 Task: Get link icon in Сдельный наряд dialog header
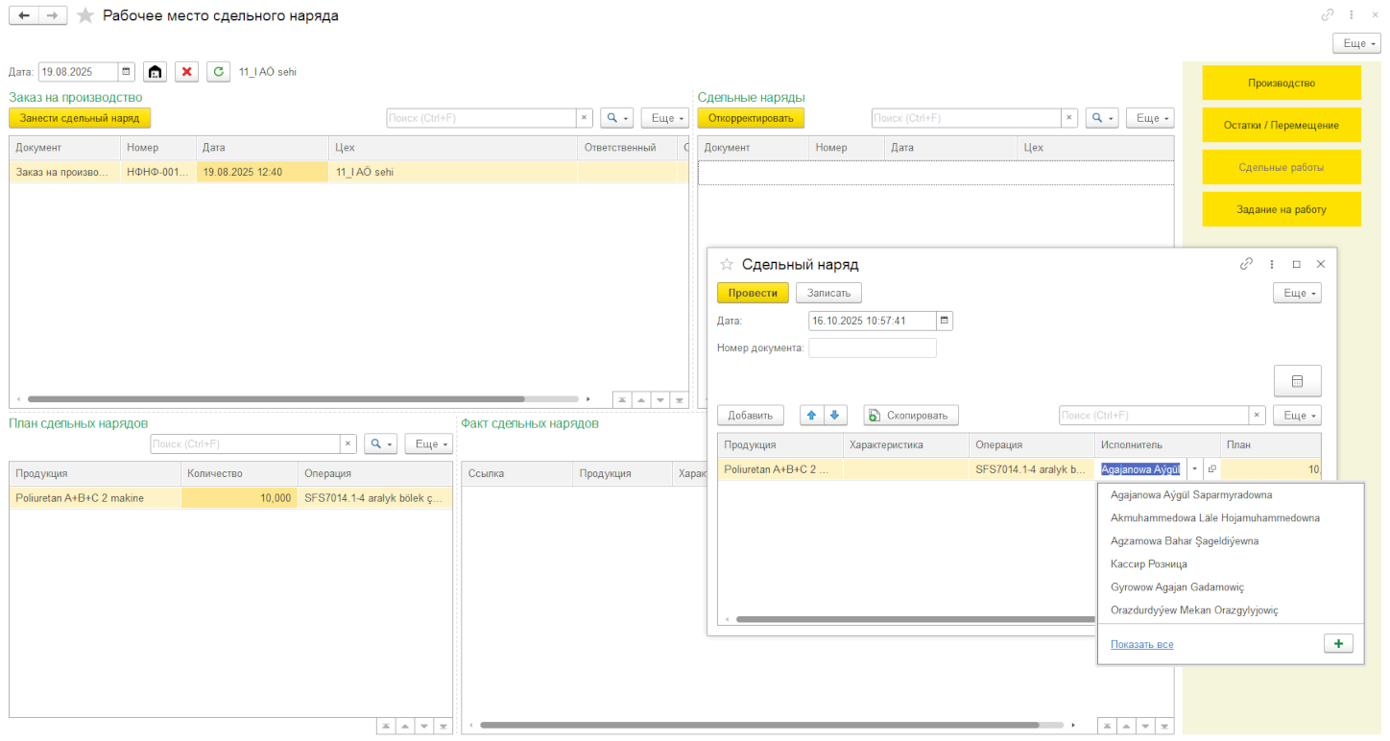click(x=1246, y=264)
